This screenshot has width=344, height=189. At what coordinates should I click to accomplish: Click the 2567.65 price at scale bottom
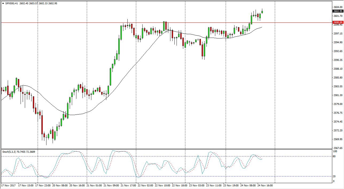[x=338, y=148]
